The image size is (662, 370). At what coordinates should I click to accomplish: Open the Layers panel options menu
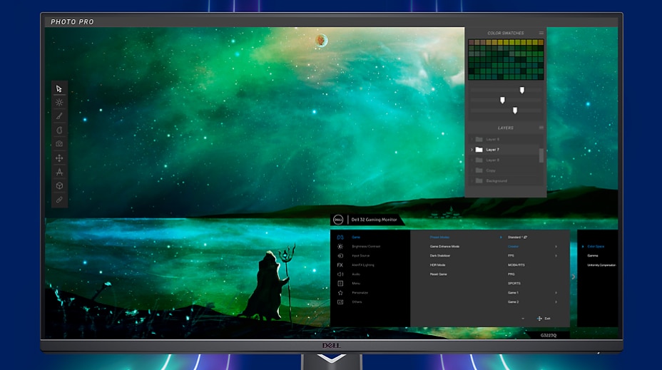pyautogui.click(x=541, y=128)
